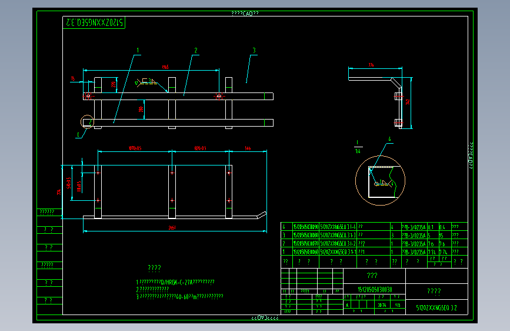Click the drawing number 15120505030030 in title block
The width and height of the screenshot is (510, 331).
click(x=375, y=289)
